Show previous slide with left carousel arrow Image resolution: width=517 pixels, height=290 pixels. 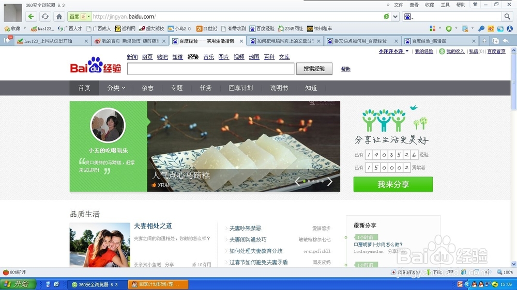pyautogui.click(x=297, y=182)
